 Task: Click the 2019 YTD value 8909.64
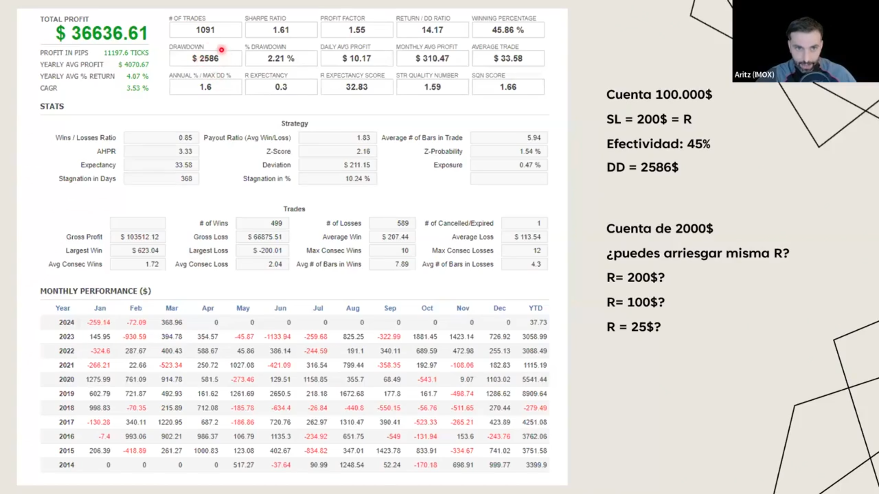coord(534,394)
